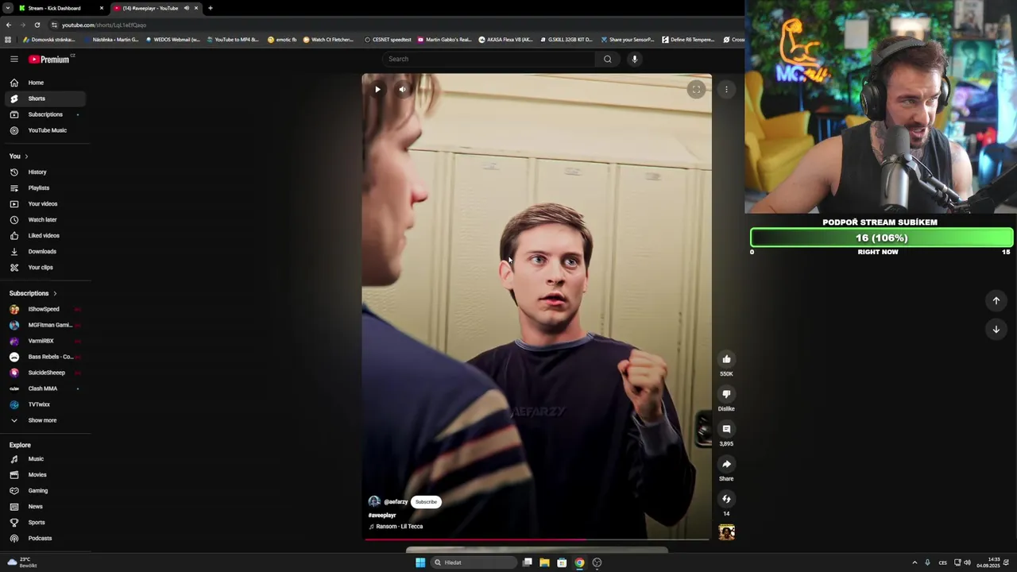This screenshot has height=572, width=1017.
Task: Focus the YouTube Search field
Action: pyautogui.click(x=489, y=59)
